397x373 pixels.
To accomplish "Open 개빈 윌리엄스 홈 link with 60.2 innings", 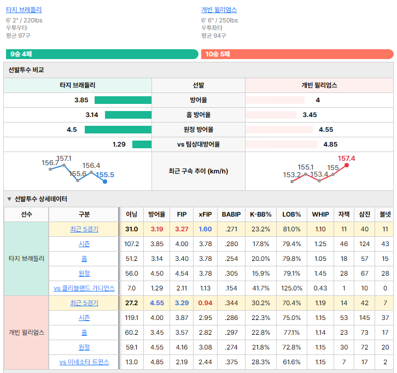I will click(84, 333).
